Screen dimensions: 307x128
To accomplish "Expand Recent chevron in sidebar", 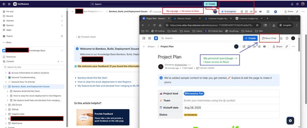I will click(x=62, y=16).
